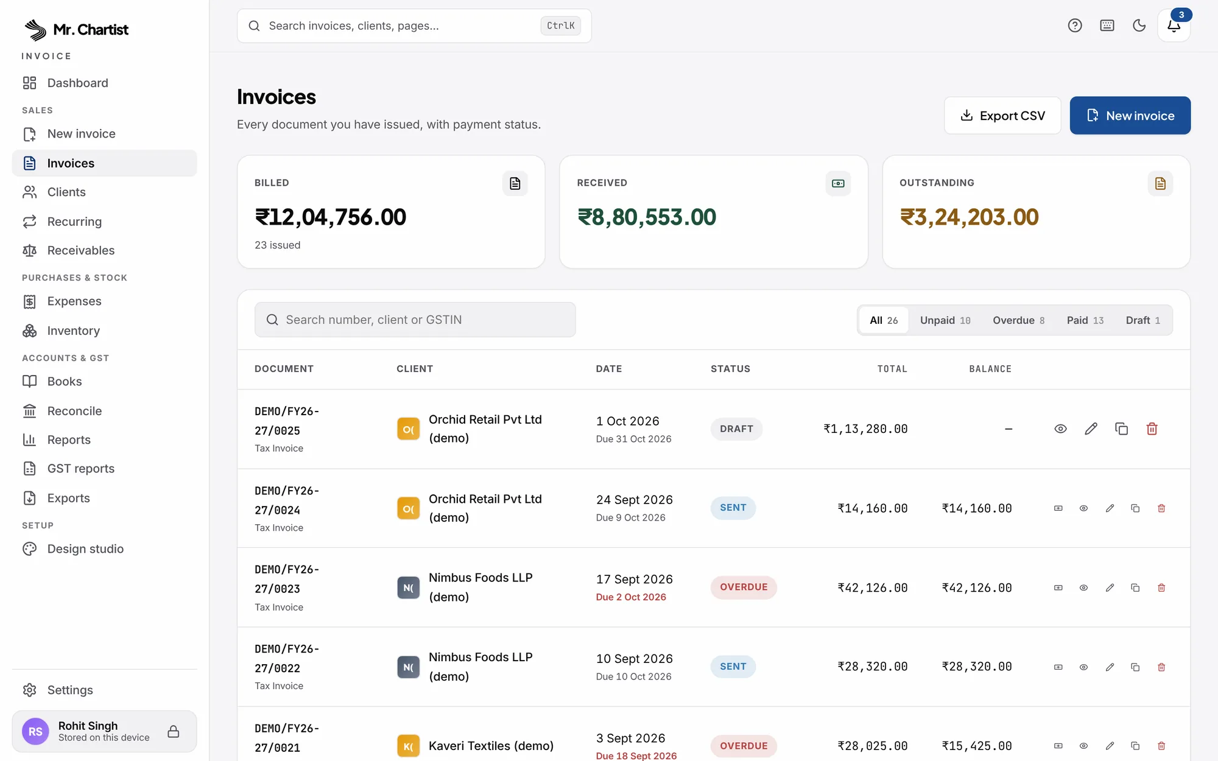Open Inventory in the sidebar
The width and height of the screenshot is (1218, 761).
point(105,331)
